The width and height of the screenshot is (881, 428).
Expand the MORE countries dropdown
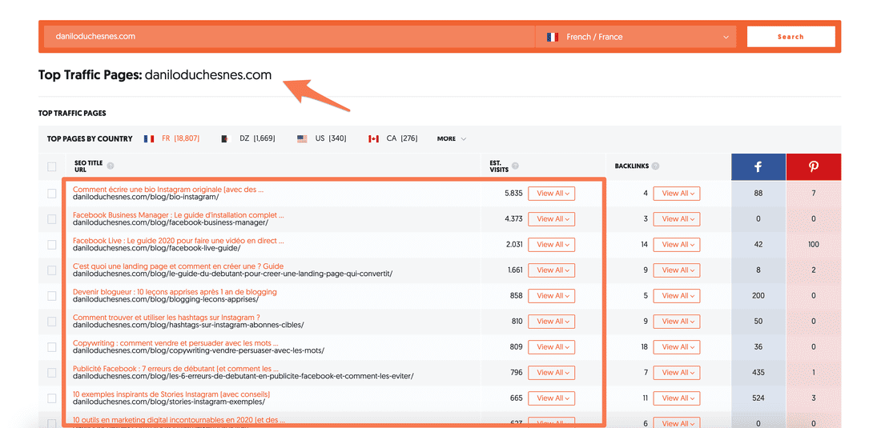[x=451, y=138]
